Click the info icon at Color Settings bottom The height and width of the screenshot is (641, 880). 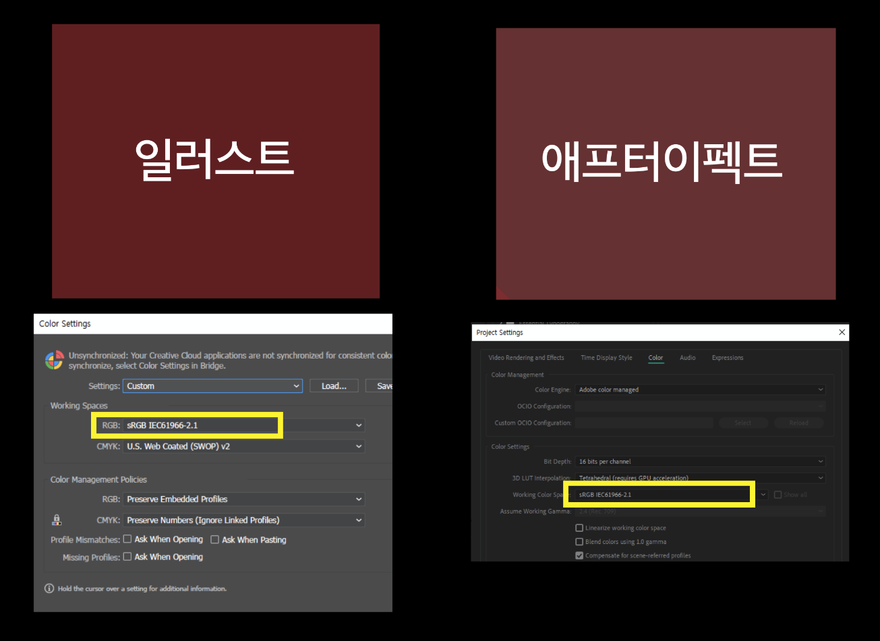pyautogui.click(x=49, y=588)
